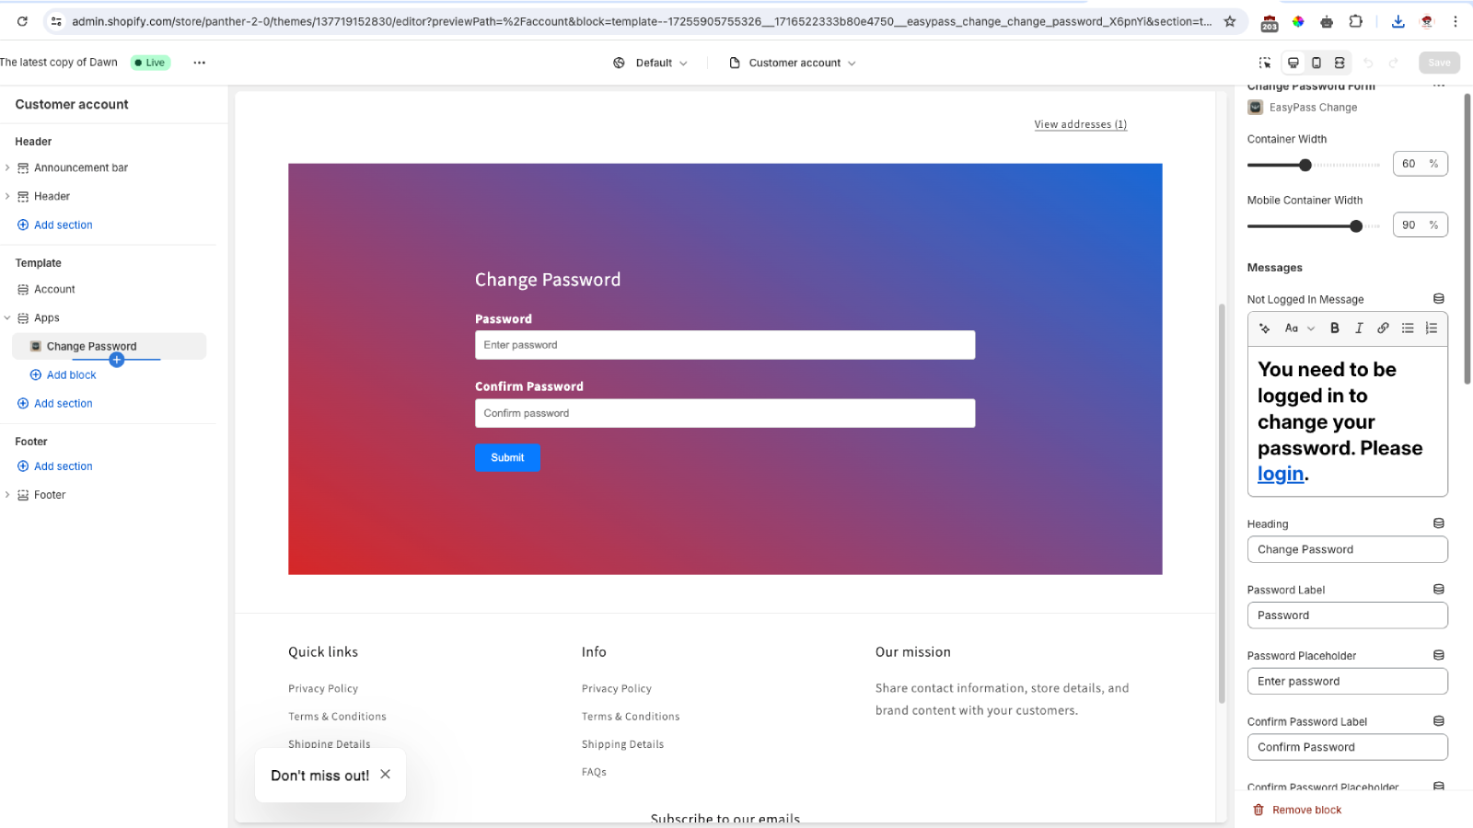Expand the Apps tree item

[x=8, y=317]
